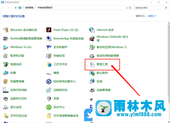Open the Internet 选项 globe icon
Screen dimensions: 170x123
(92, 30)
